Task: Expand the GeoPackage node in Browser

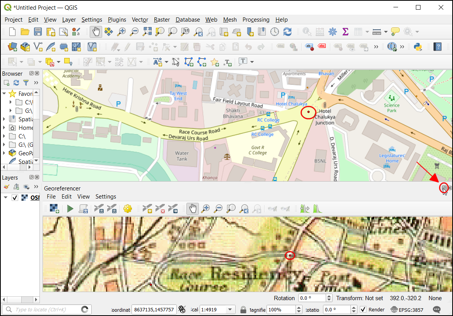Action: (x=4, y=153)
